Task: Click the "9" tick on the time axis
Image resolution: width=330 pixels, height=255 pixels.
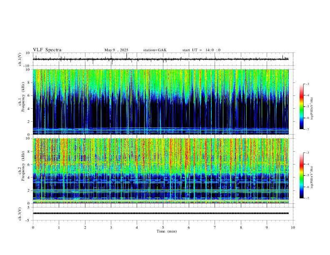Action: pyautogui.click(x=267, y=227)
